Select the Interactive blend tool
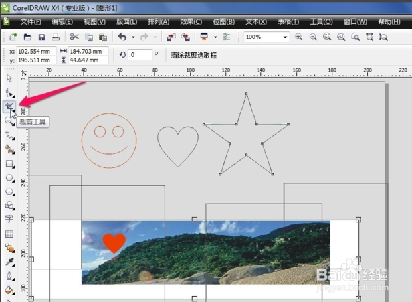The height and width of the screenshot is (302, 412). point(10,248)
